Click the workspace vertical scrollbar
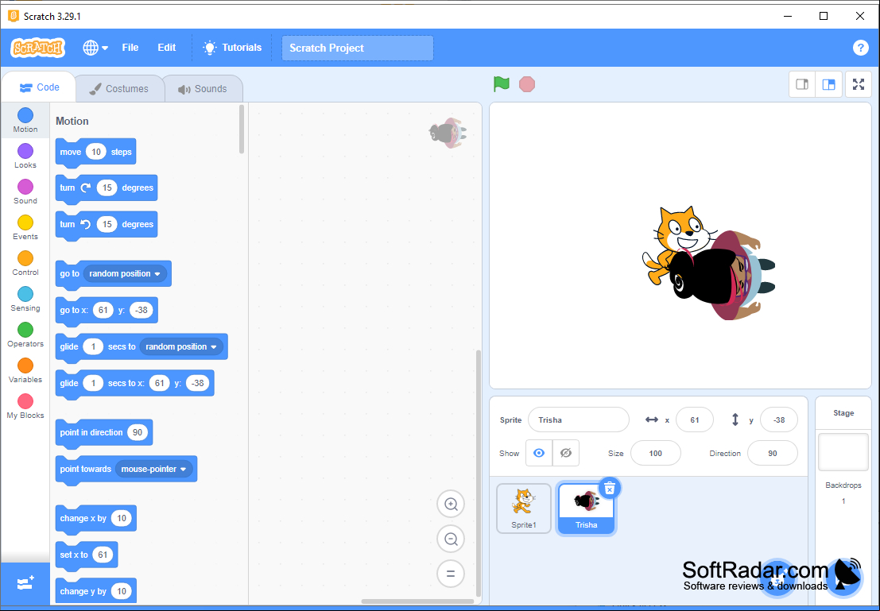880x611 pixels. click(x=479, y=474)
